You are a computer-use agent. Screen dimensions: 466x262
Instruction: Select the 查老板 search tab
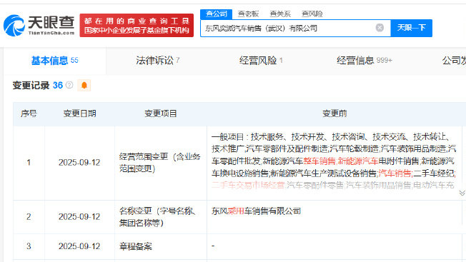pyautogui.click(x=248, y=14)
